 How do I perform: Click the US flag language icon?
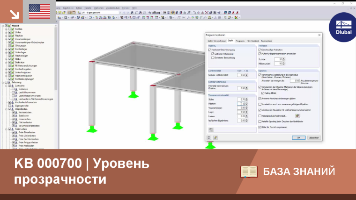click(x=39, y=11)
